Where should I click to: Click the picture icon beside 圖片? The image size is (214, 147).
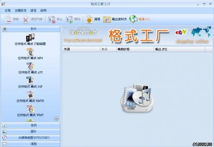coord(5,132)
